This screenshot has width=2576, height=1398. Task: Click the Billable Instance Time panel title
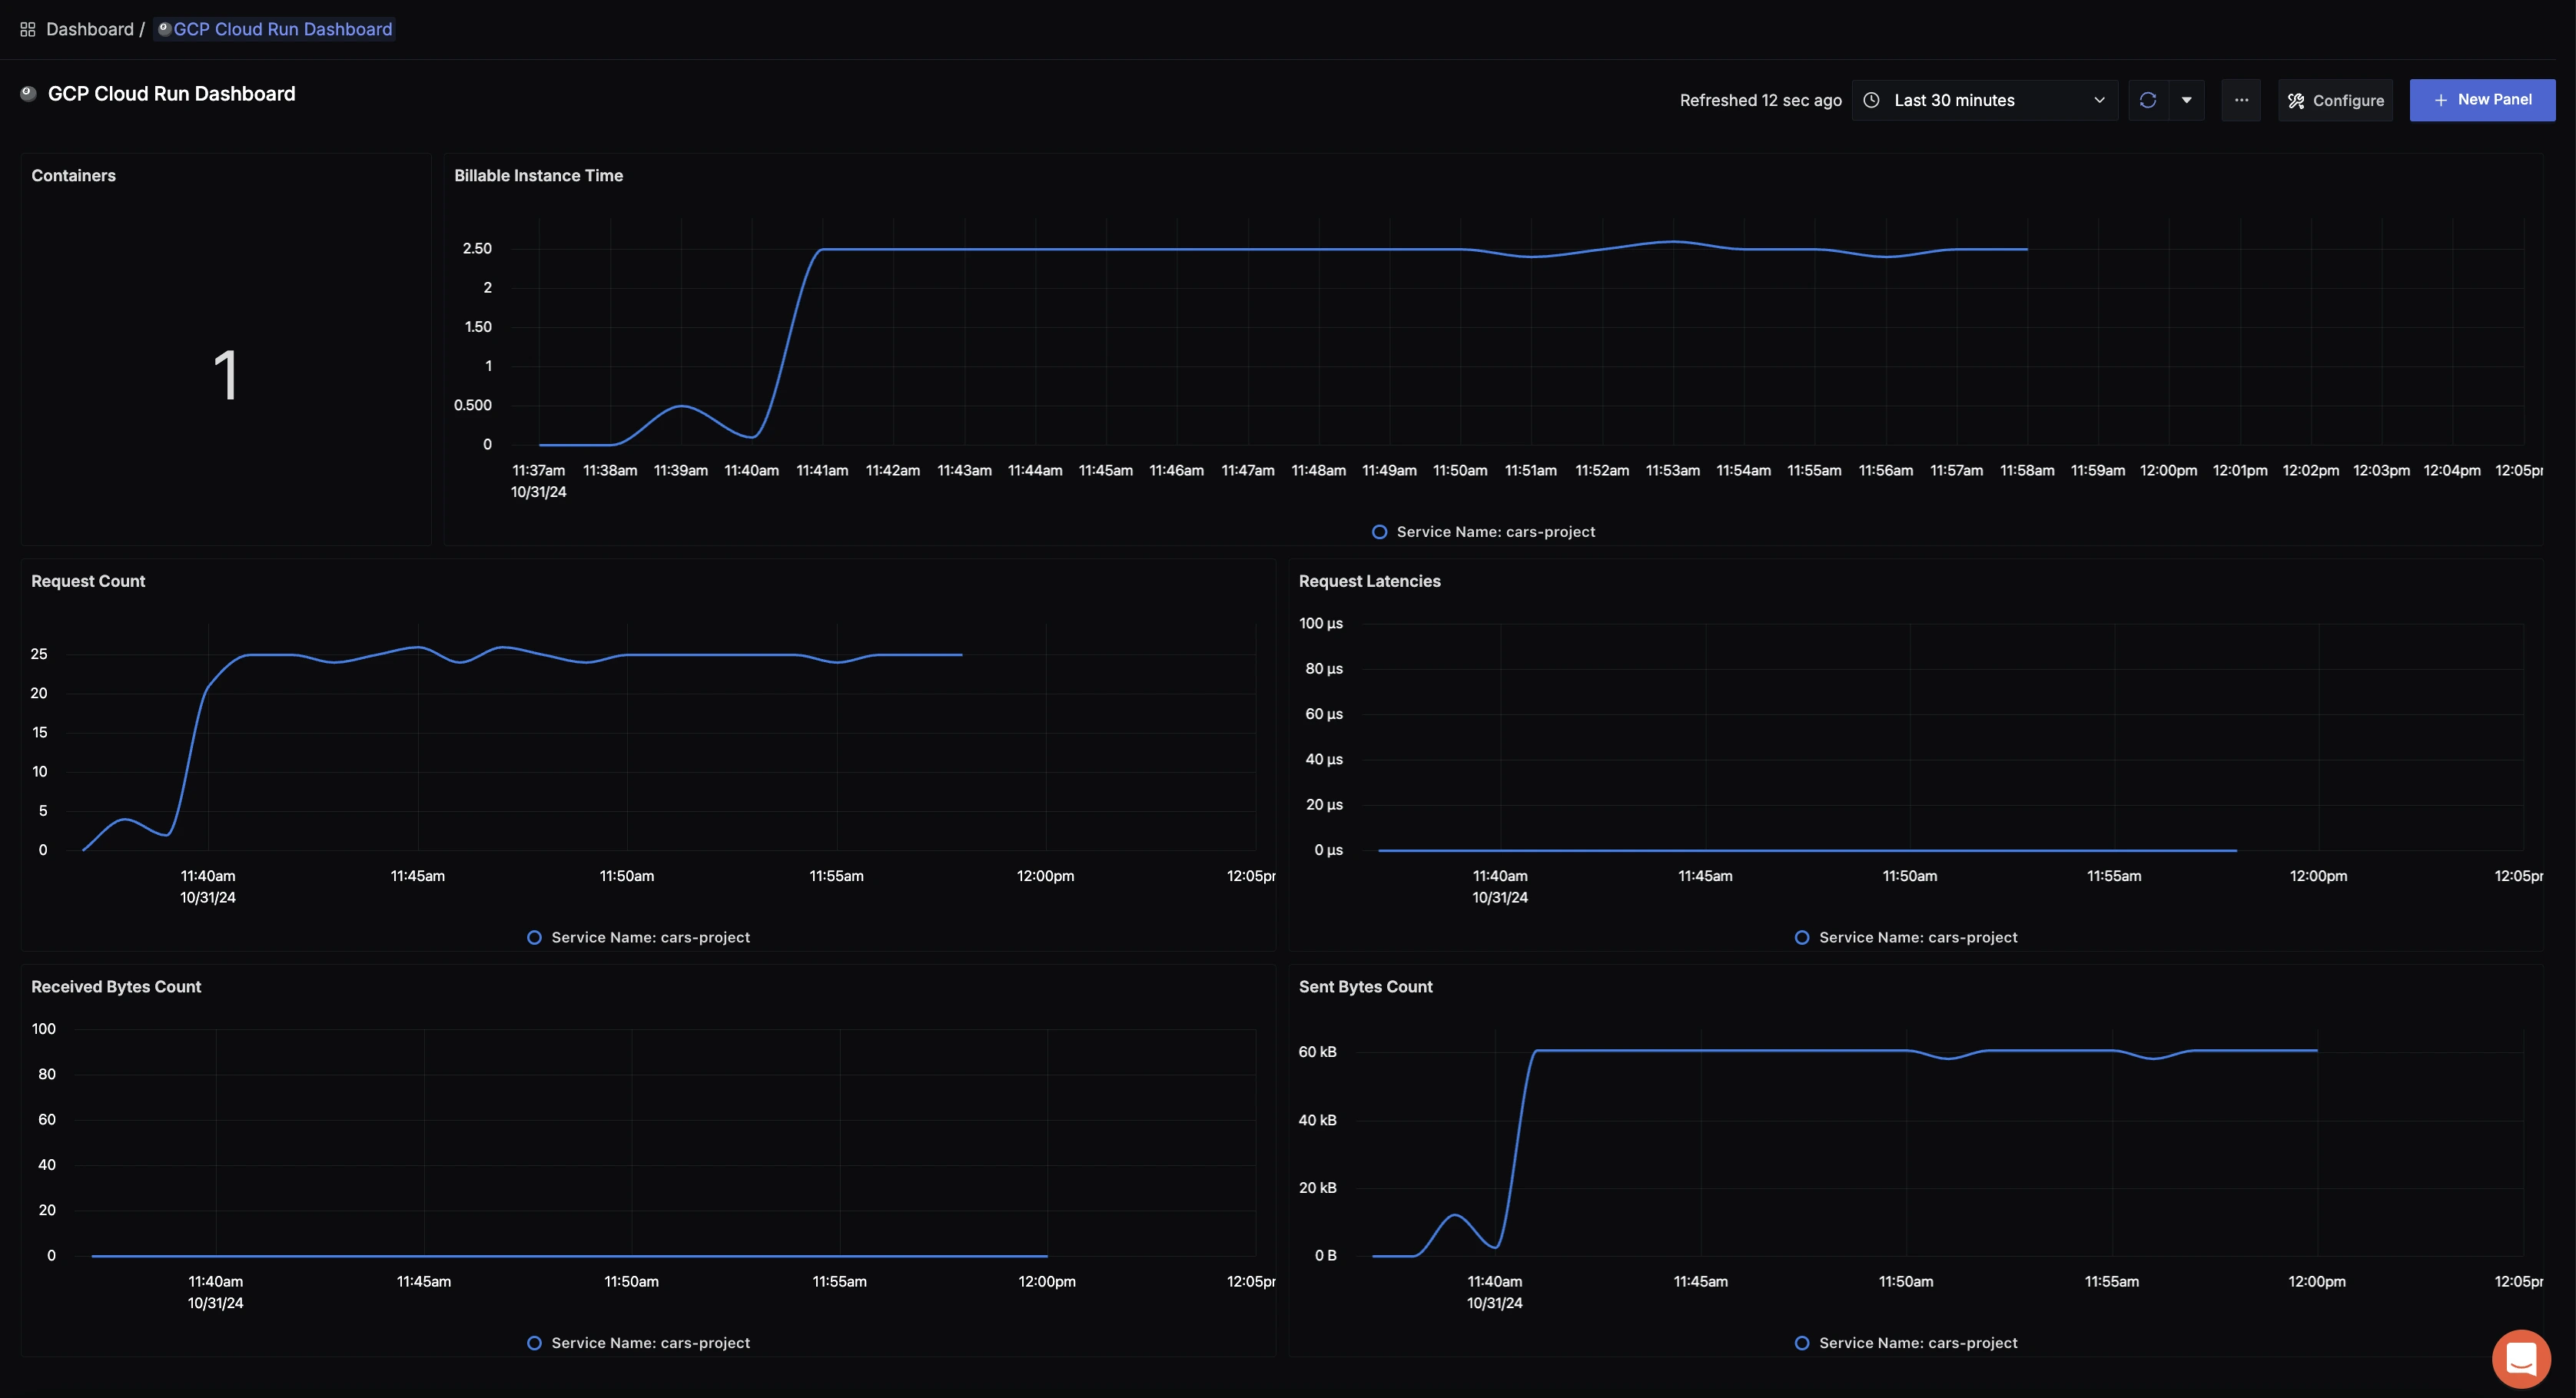(538, 176)
